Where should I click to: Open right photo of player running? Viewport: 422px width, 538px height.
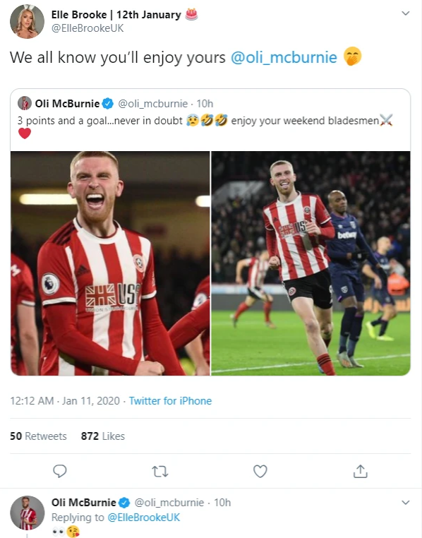pos(311,263)
